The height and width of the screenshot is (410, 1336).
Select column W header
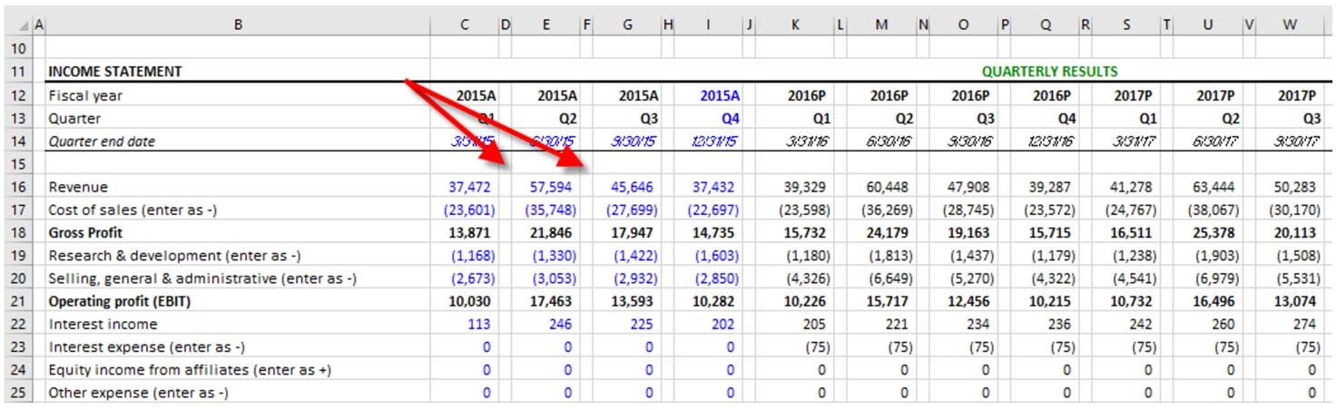(x=1290, y=26)
